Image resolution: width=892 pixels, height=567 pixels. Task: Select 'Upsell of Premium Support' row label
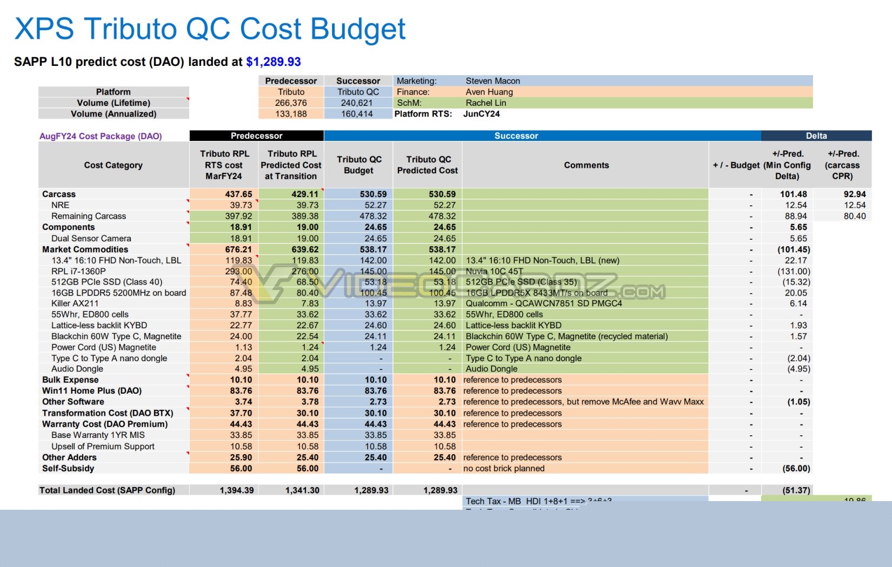pos(103,446)
